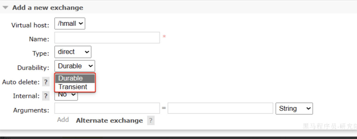Screen dimensions: 357x139
Task: Open the Internal No dropdown
Action: [x=66, y=95]
